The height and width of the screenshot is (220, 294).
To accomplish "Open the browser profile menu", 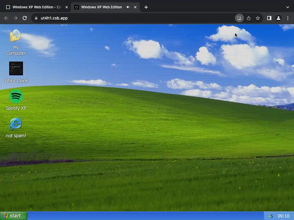I will click(278, 18).
